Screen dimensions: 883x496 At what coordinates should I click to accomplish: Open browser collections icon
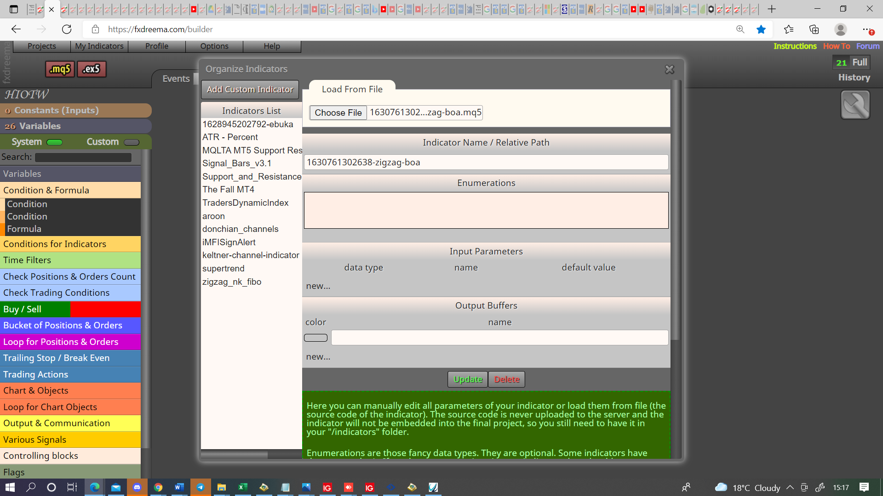coord(814,29)
